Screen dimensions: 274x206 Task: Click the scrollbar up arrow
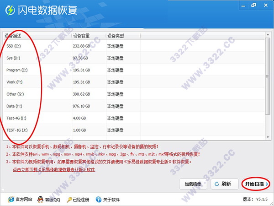pos(268,35)
